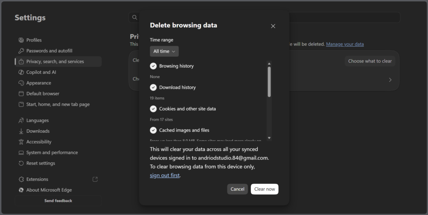Click the dialog scrollbar down arrow
Screen dimensions: 428x215
[269, 138]
